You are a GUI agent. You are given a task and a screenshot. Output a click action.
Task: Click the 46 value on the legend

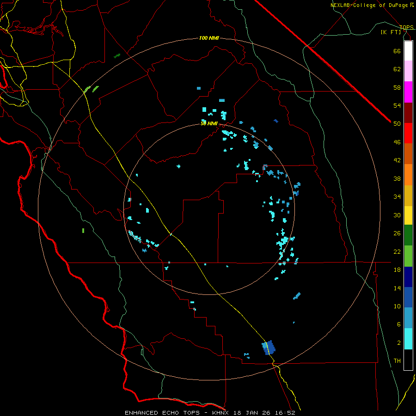(x=397, y=142)
